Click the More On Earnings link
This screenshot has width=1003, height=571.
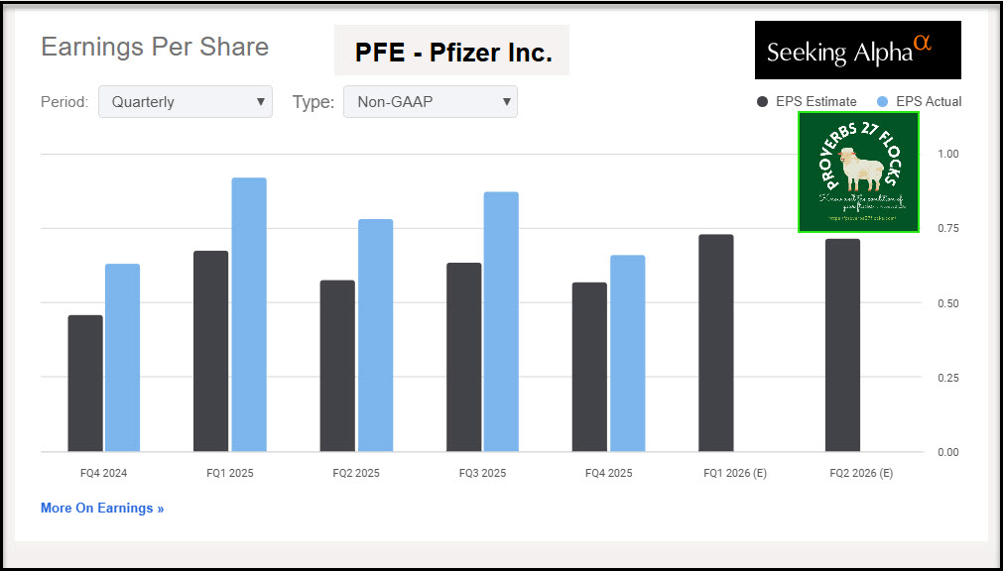coord(102,508)
